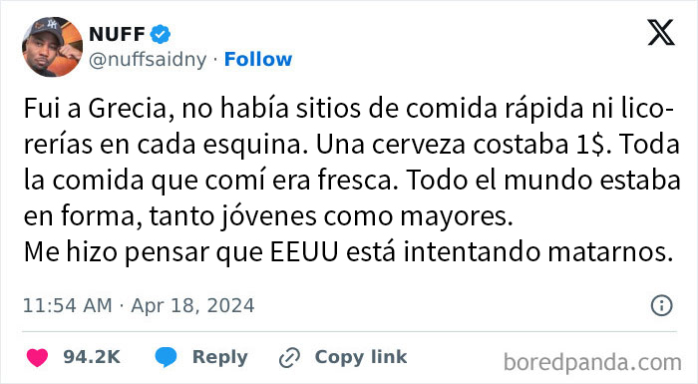Click the word EEUU in the tweet
698x384 pixels.
304,252
